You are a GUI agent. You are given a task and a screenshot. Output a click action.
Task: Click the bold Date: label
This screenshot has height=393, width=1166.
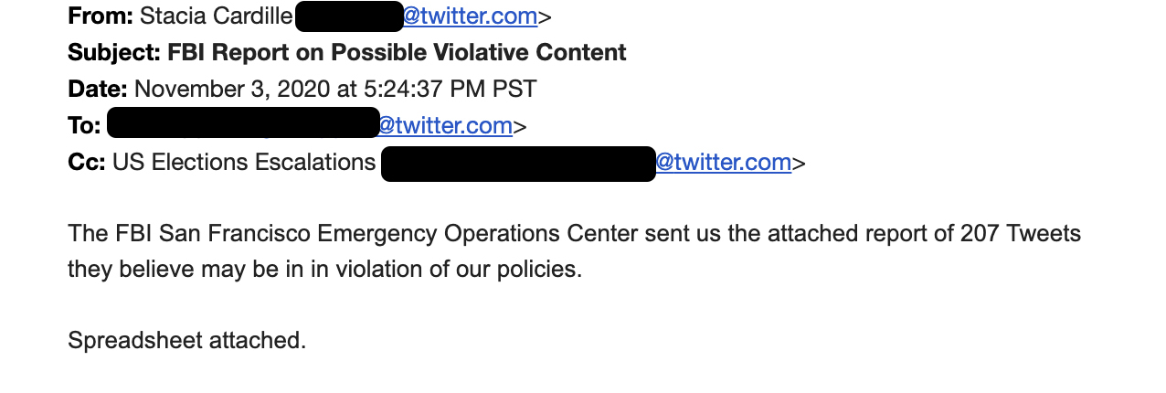pos(98,89)
